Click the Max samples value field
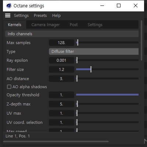The height and width of the screenshot is (147, 147). (61, 43)
